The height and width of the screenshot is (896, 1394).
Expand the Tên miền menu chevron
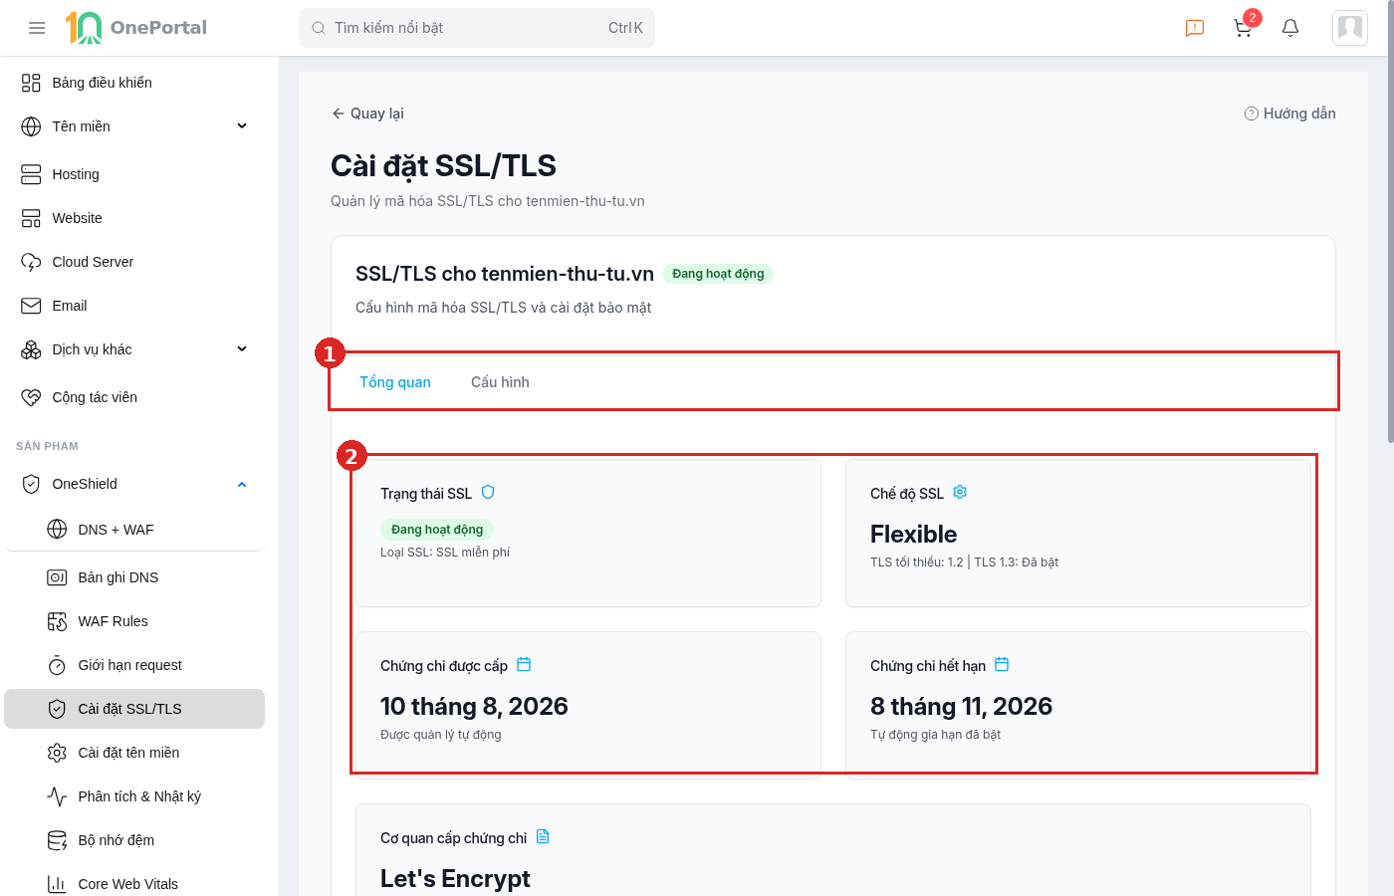pyautogui.click(x=242, y=126)
